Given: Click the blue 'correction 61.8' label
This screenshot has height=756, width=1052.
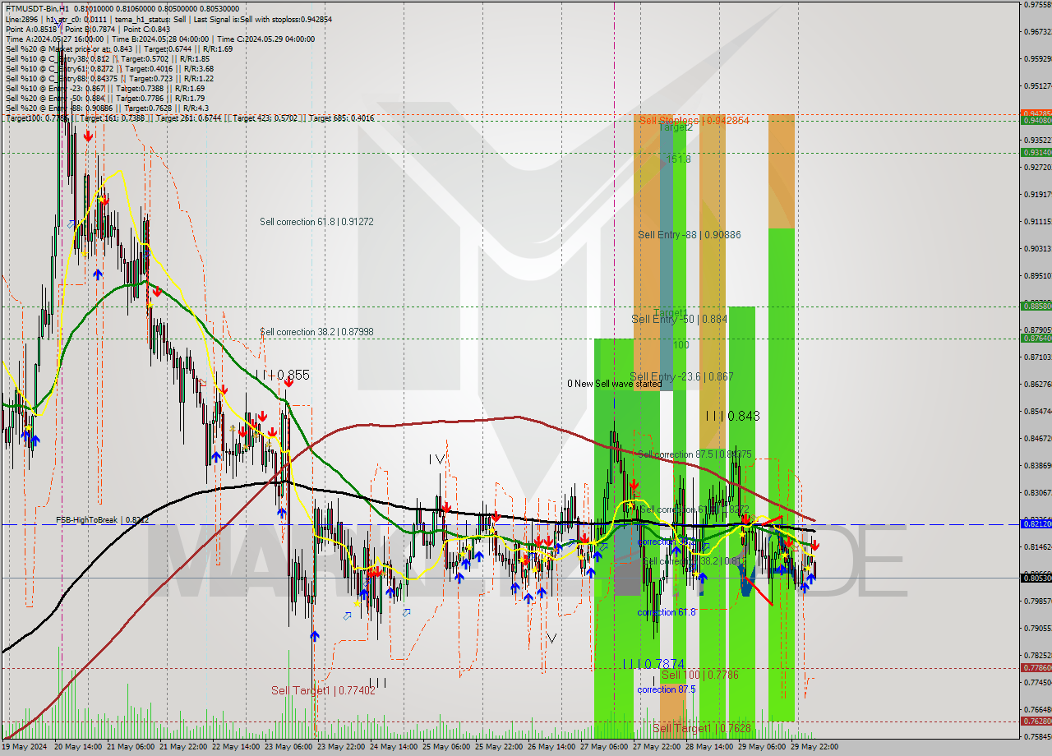Looking at the screenshot, I should click(666, 612).
